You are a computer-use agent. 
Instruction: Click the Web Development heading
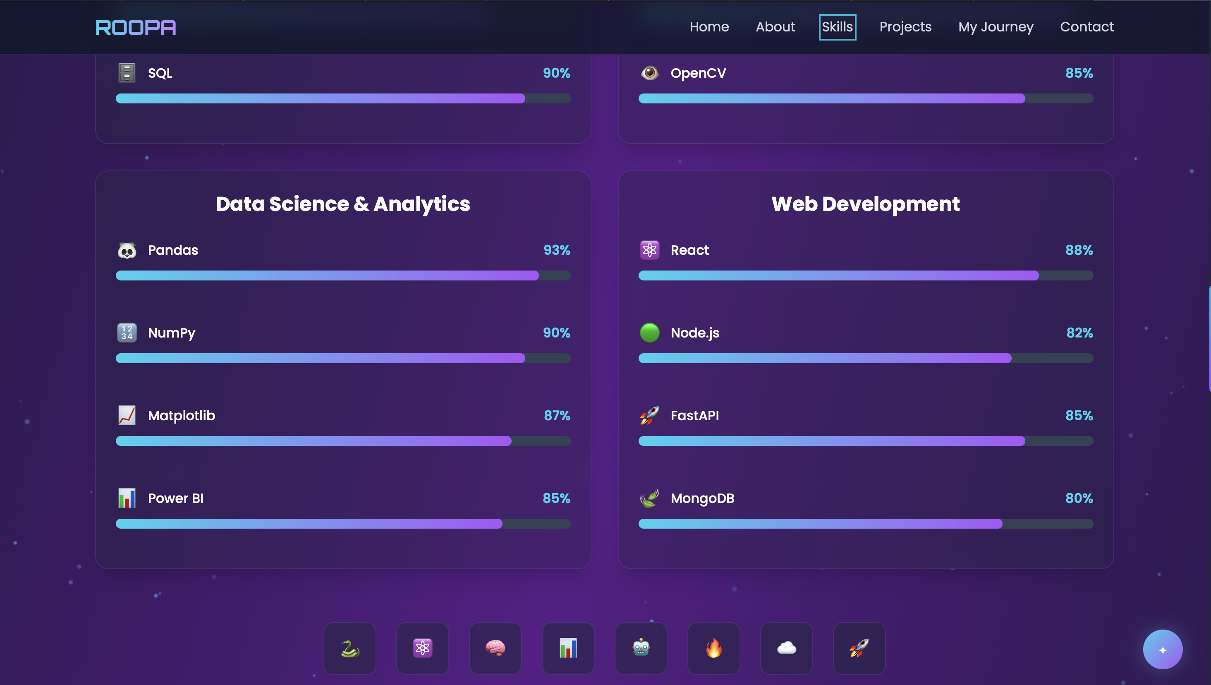[866, 204]
